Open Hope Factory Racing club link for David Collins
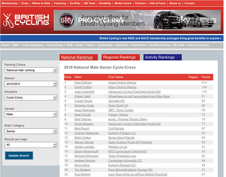The height and width of the screenshot is (177, 226). point(122,87)
